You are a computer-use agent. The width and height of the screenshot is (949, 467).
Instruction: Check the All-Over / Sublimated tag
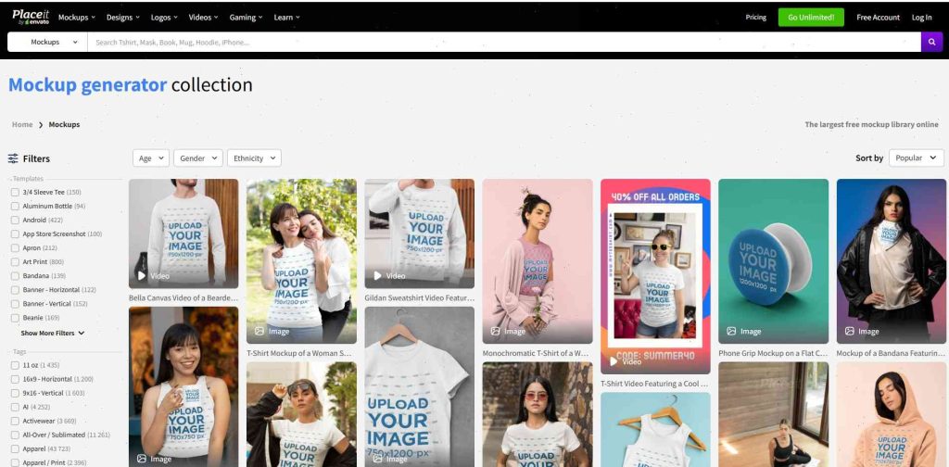(15, 435)
